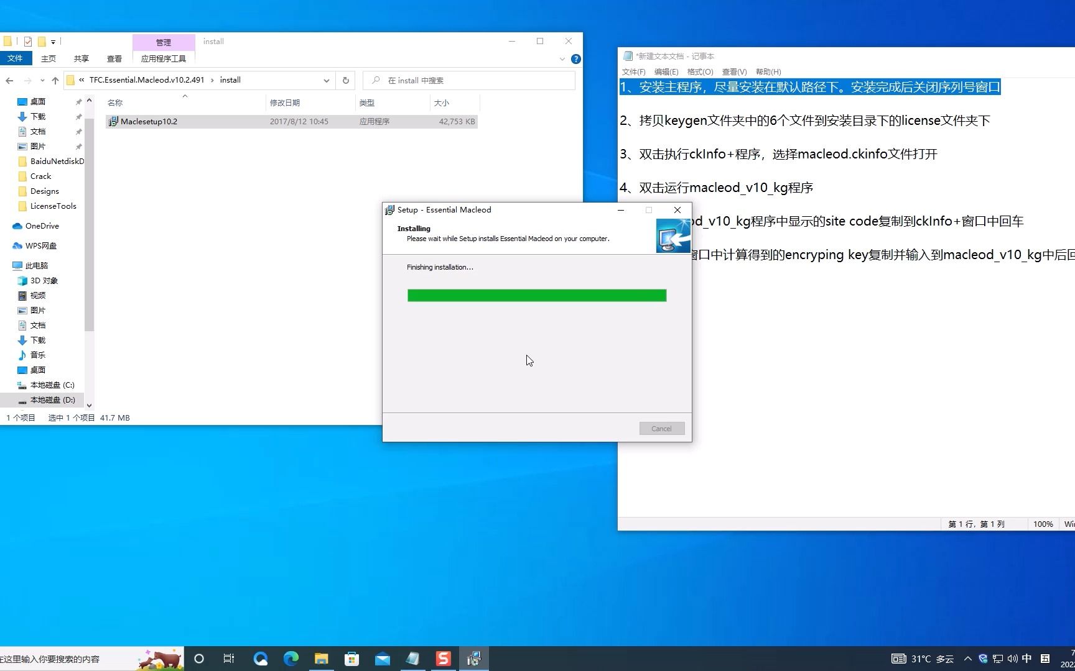Open Notepad 编辑(E) menu

click(666, 72)
